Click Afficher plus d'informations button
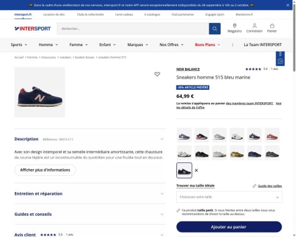This screenshot has height=237, width=296. click(45, 170)
